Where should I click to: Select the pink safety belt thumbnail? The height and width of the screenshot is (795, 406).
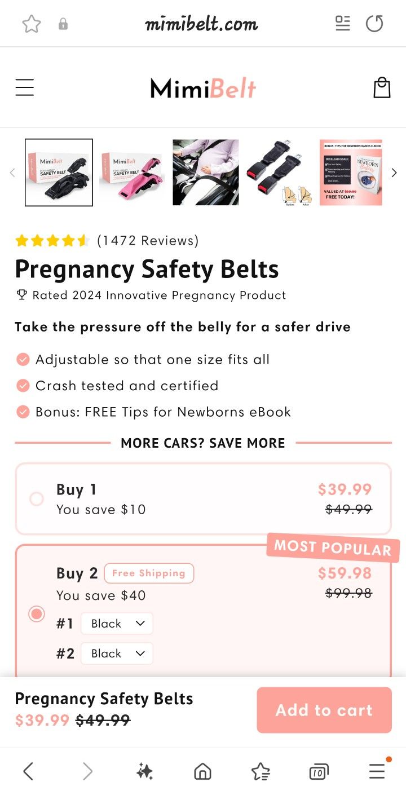[133, 173]
